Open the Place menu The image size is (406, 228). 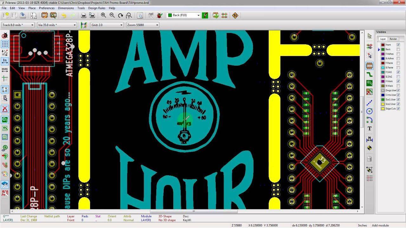click(32, 8)
